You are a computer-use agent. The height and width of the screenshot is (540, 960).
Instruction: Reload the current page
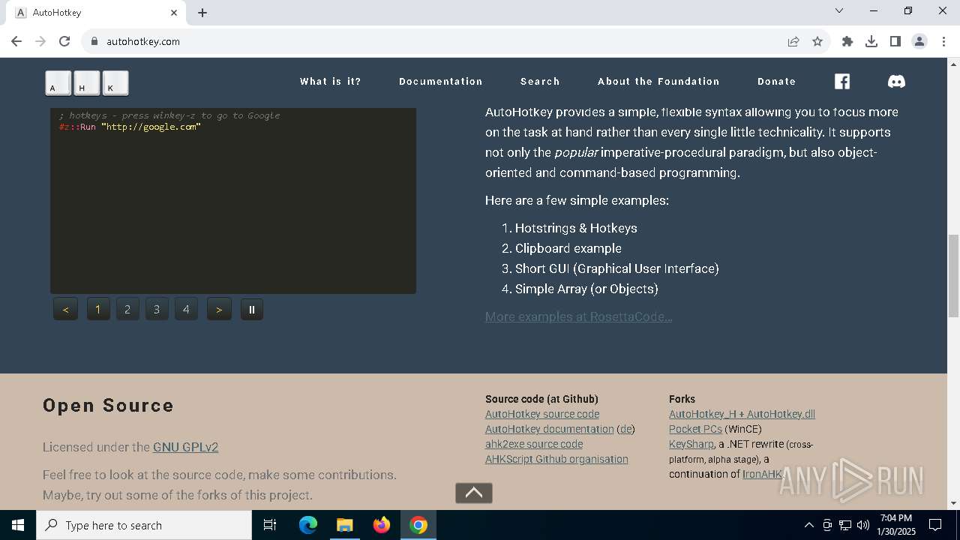(x=64, y=41)
